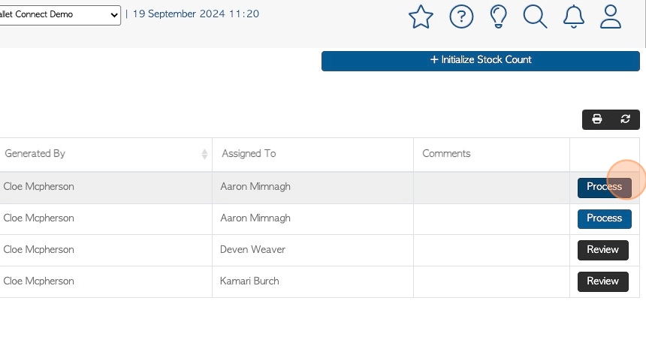Open search via the magnifying glass icon
This screenshot has height=361, width=646.
click(x=535, y=17)
